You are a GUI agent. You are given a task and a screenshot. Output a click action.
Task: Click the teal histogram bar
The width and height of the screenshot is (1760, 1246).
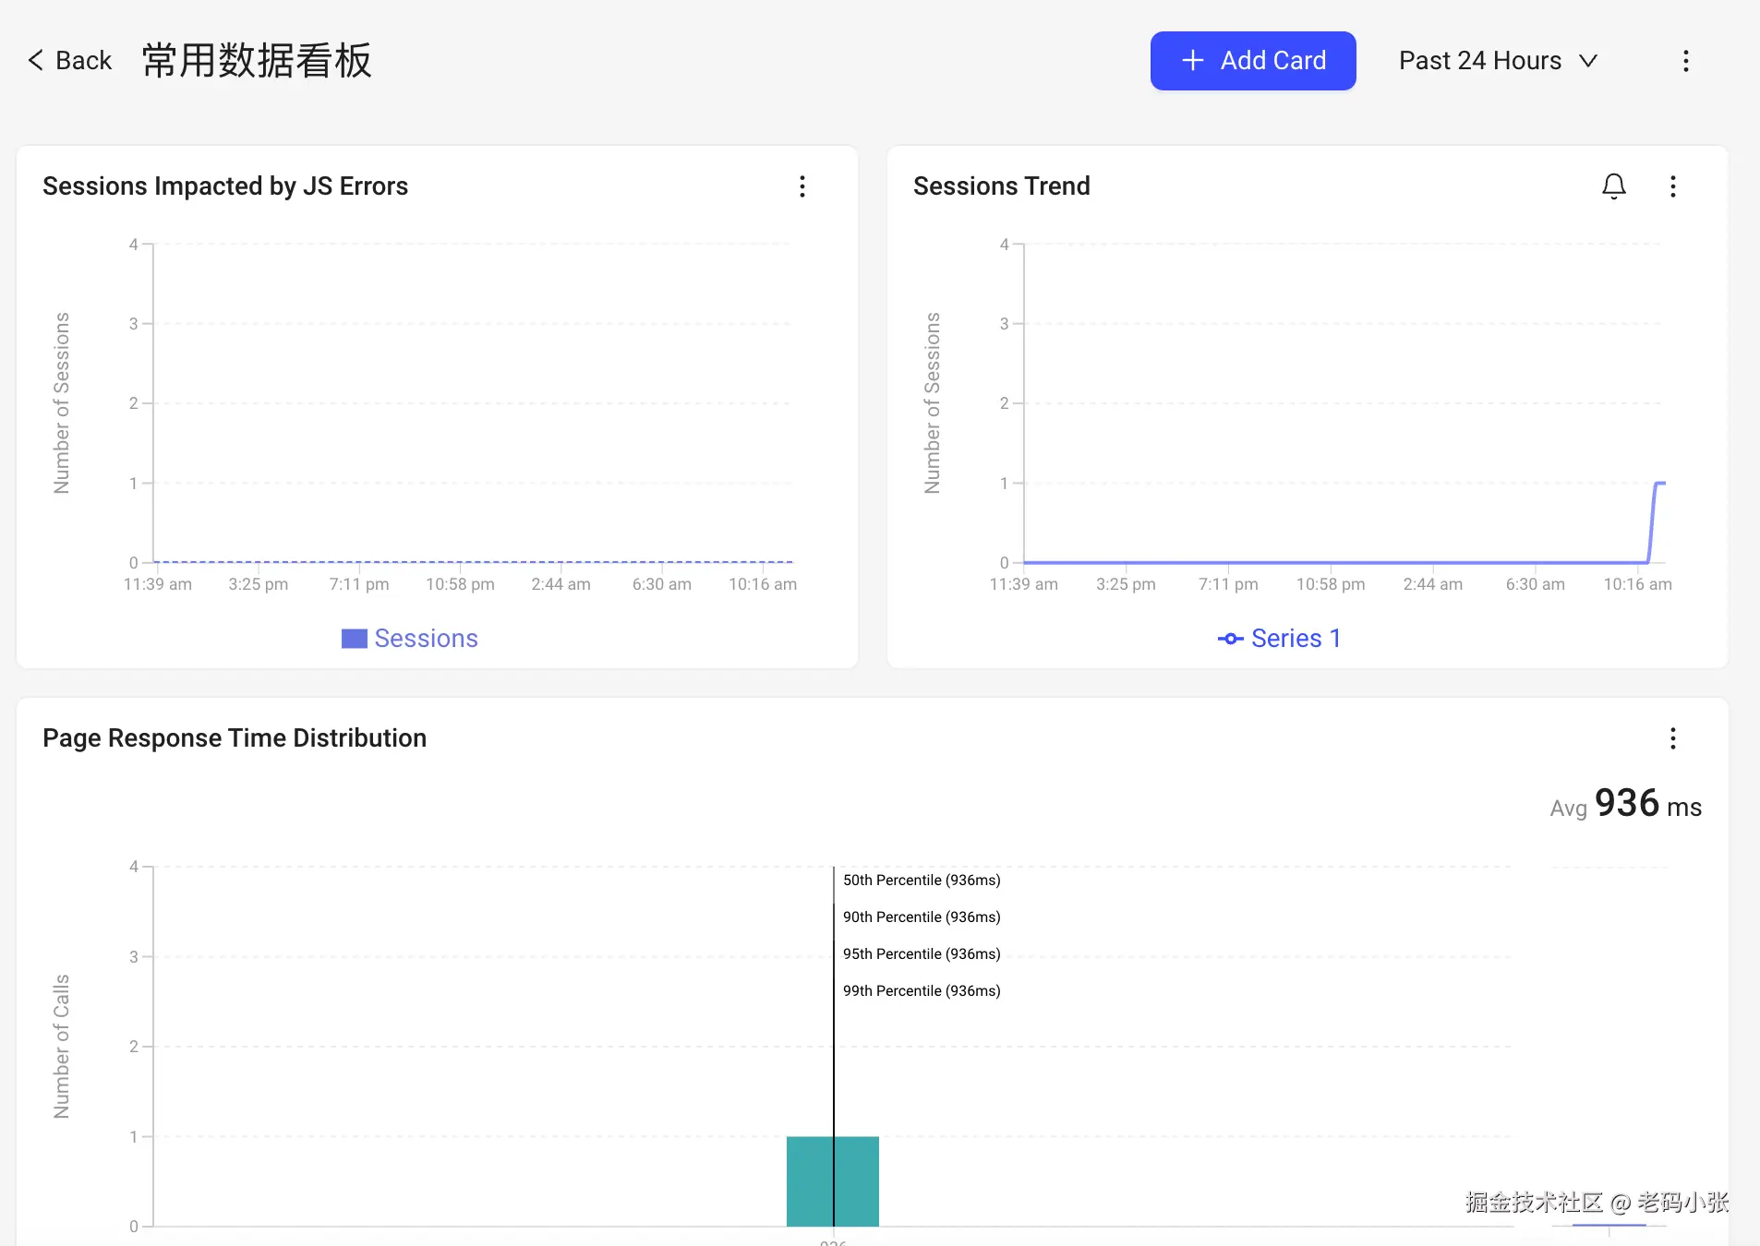[x=810, y=1181]
